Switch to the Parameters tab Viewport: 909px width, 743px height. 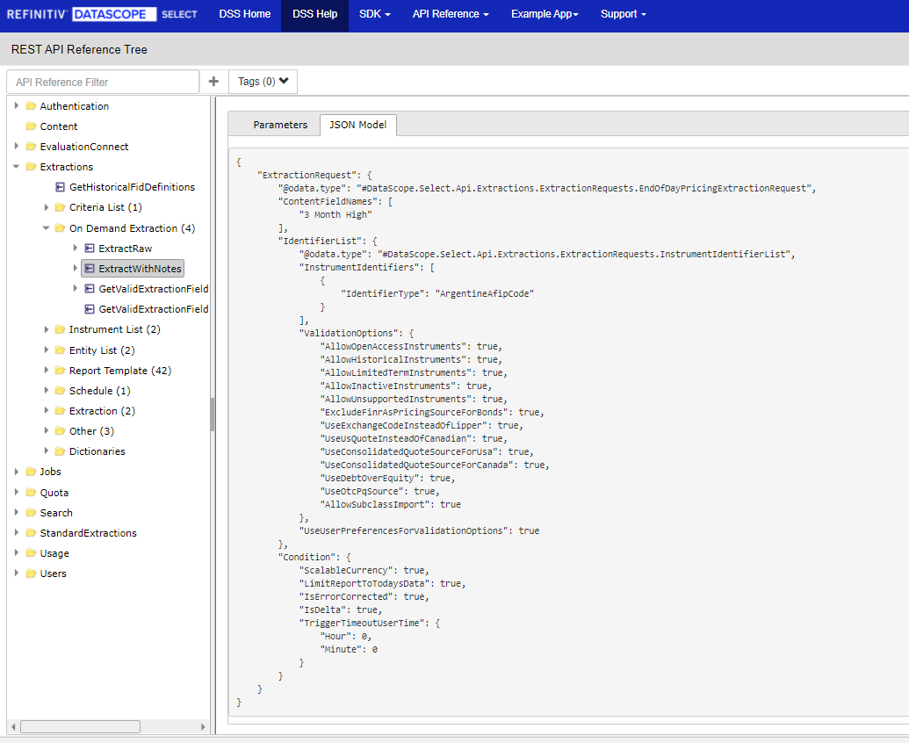(x=280, y=126)
